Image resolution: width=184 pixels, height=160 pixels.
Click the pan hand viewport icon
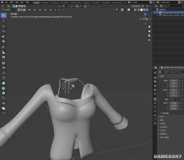click(149, 31)
